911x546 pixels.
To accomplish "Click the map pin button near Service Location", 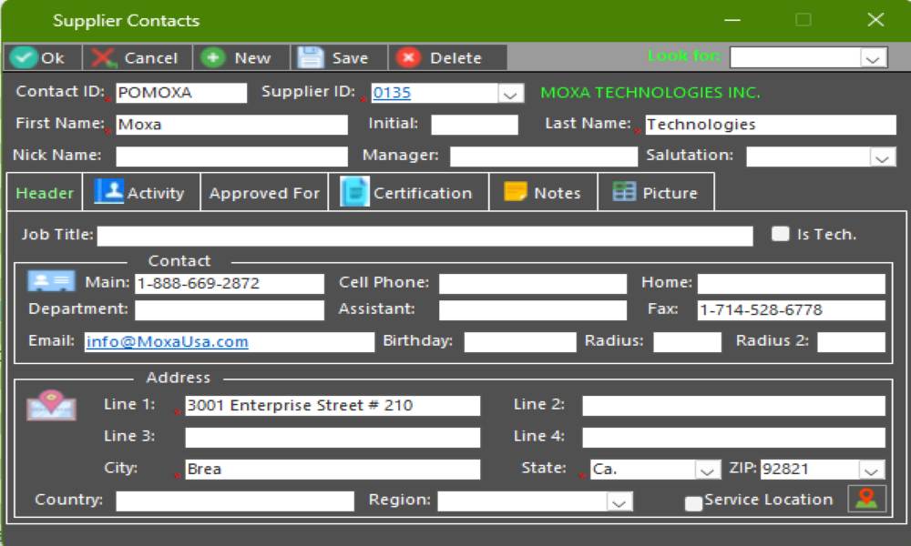I will pos(866,499).
